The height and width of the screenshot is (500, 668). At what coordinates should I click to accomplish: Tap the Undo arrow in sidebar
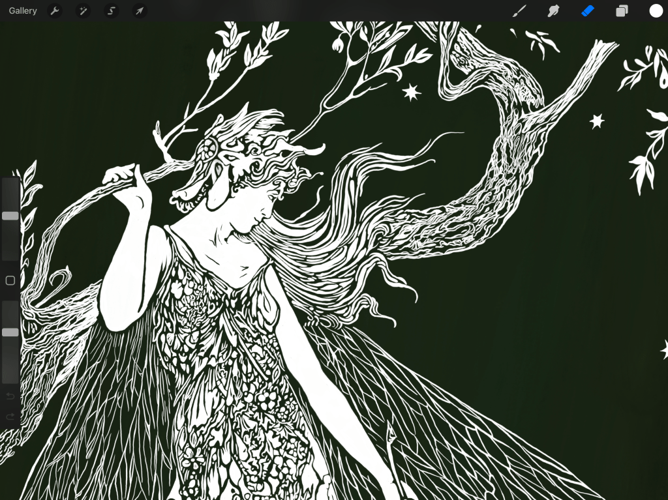10,396
